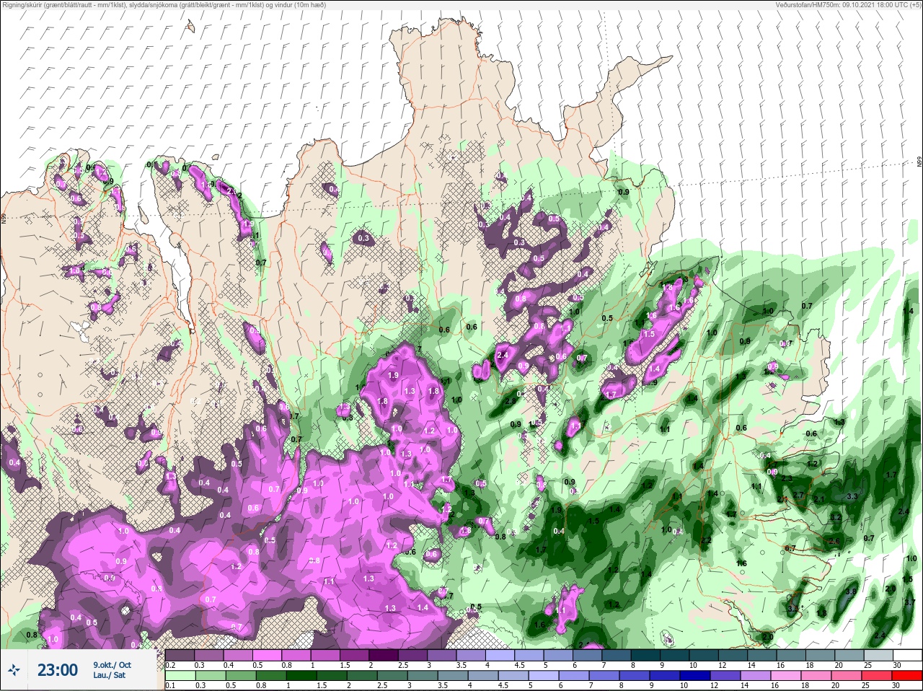Click the 3.3 precipitation value on the map
The width and height of the screenshot is (923, 691).
pos(852,496)
